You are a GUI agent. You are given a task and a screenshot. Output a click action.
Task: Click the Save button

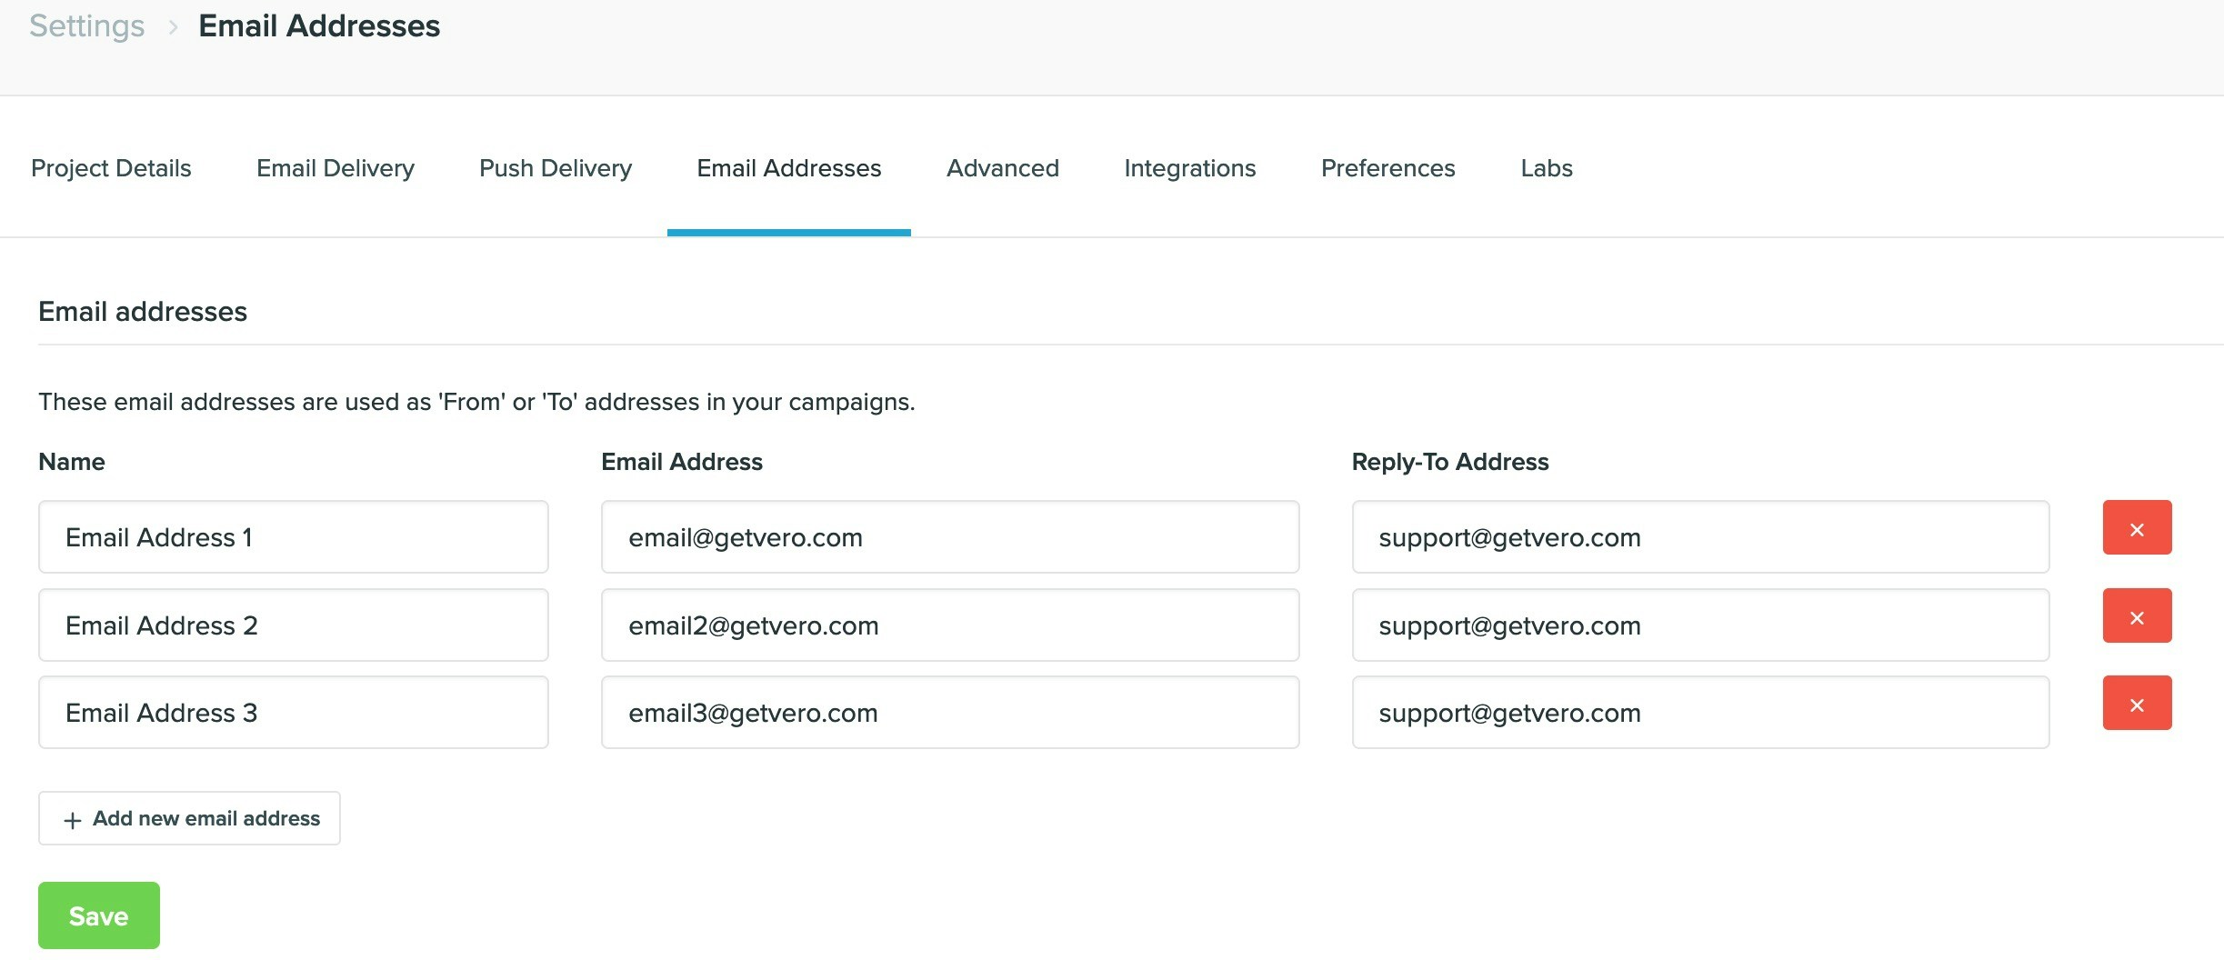[x=98, y=915]
